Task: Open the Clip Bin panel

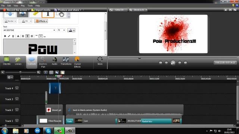Action: (x=7, y=61)
